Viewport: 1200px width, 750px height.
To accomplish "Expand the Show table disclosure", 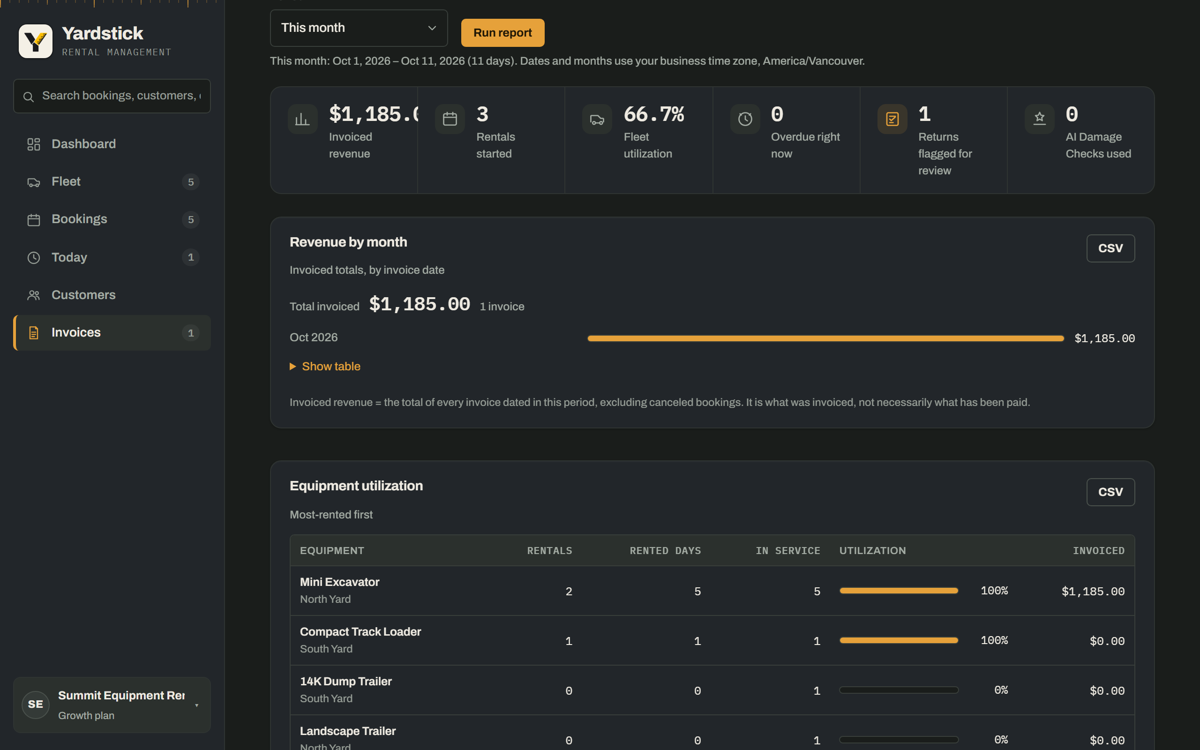I will [325, 367].
